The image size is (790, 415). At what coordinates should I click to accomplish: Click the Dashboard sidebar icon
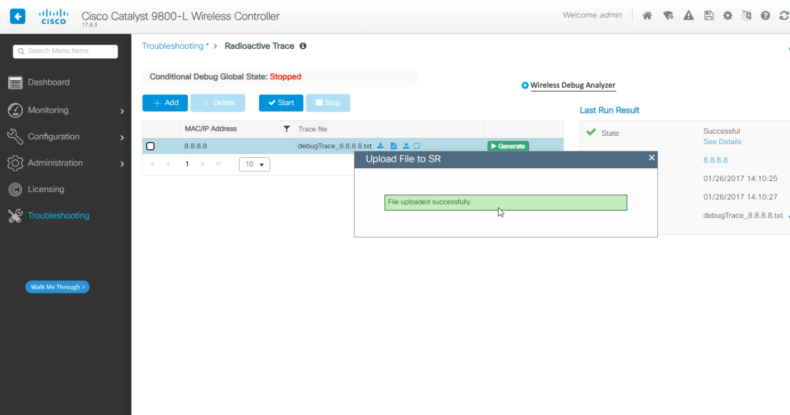15,83
